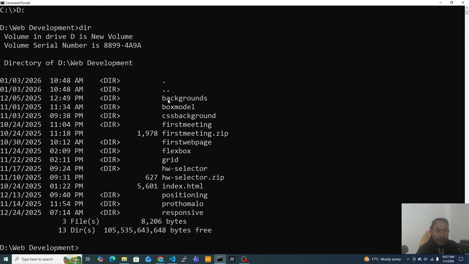Click the '5,601' file size value
The height and width of the screenshot is (264, 469).
click(147, 186)
